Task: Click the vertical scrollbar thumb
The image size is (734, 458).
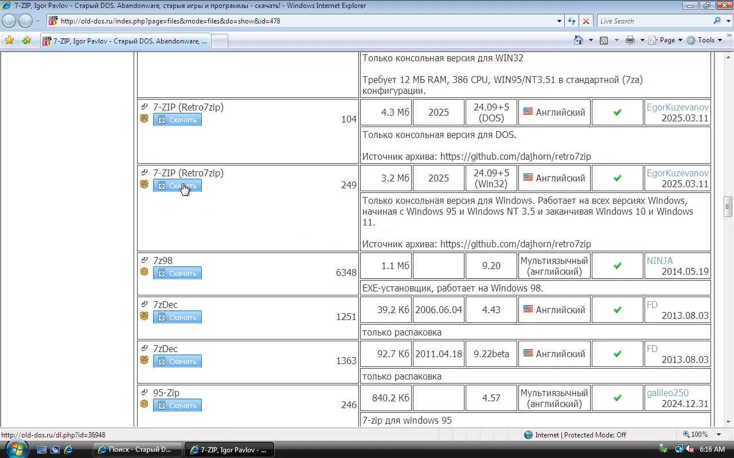Action: (728, 207)
